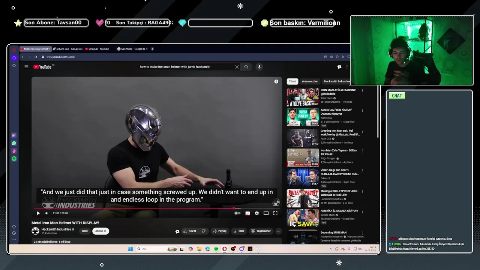Open options menu for Becoming IRON MAN
Screen dimensions: 480x270
pos(363,233)
